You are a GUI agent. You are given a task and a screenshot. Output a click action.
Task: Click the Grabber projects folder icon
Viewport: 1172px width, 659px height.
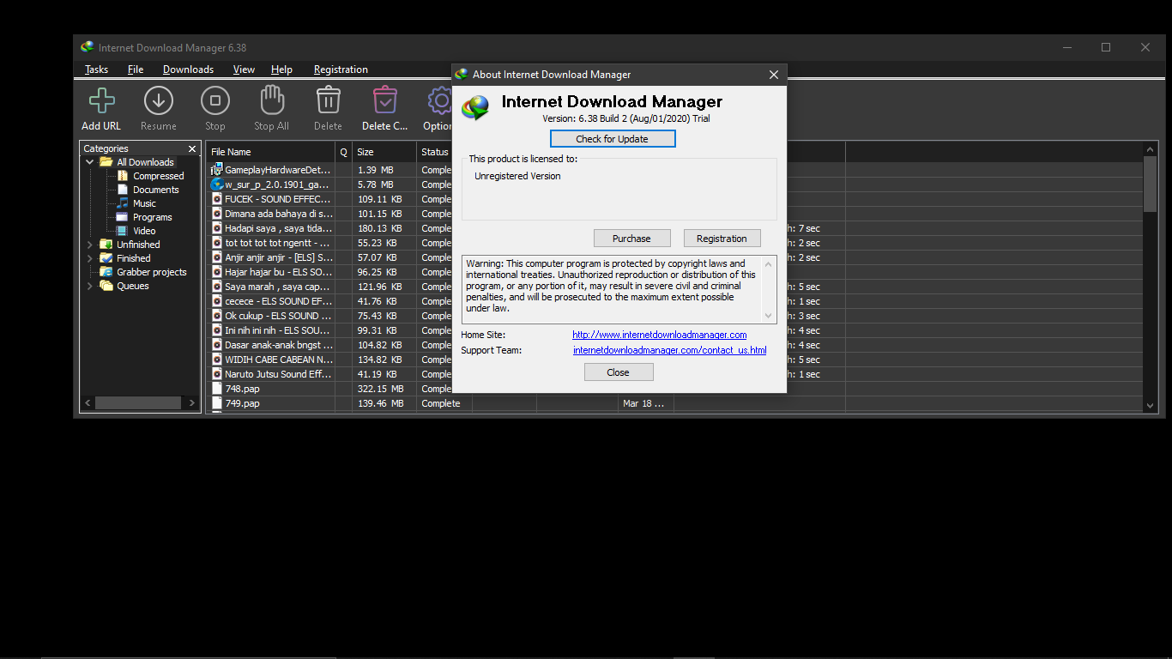pyautogui.click(x=106, y=272)
